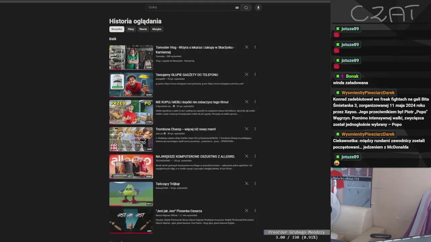Visit GalaxyLIVAN channel name
This screenshot has height=242, width=431.
click(162, 188)
